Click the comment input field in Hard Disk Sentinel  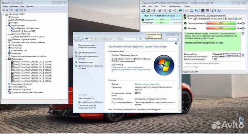click(212, 63)
